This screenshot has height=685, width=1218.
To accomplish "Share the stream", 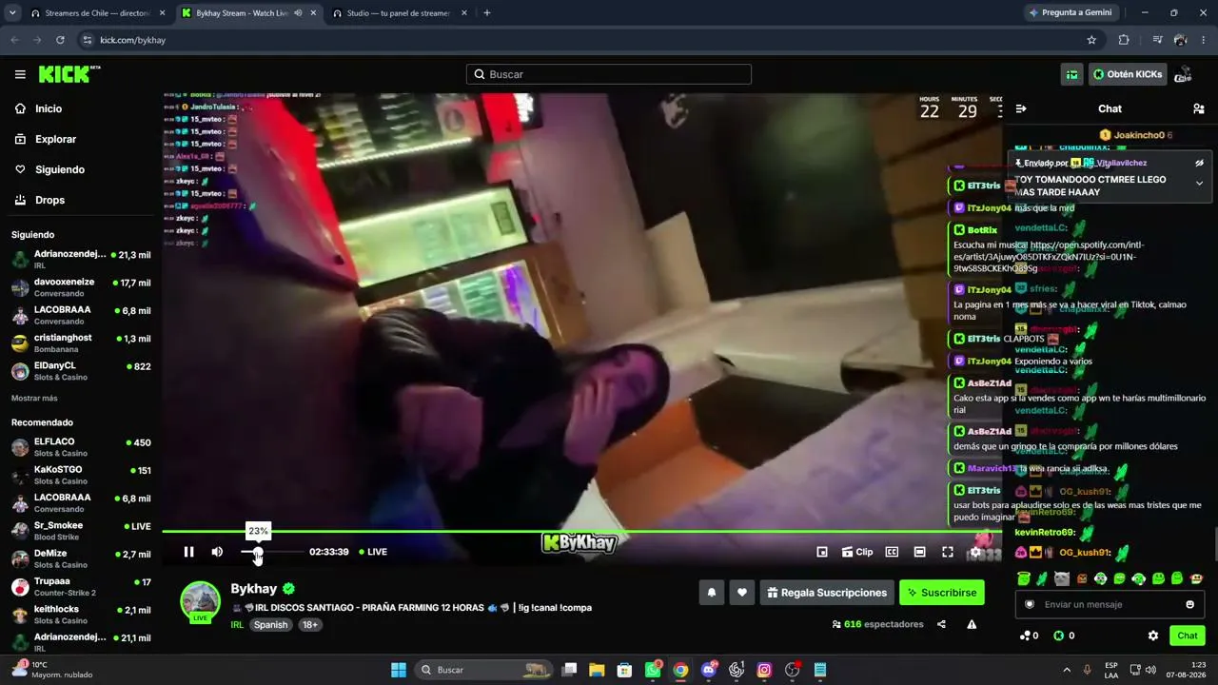I will pyautogui.click(x=941, y=624).
